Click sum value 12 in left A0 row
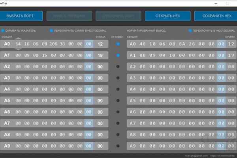 pyautogui.click(x=100, y=44)
